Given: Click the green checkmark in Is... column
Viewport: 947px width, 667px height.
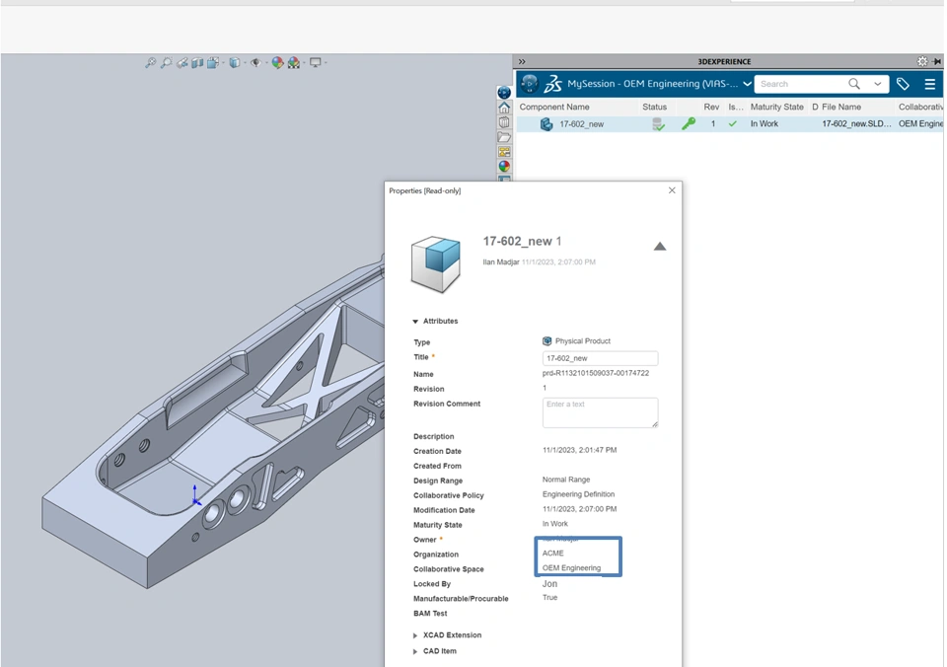Looking at the screenshot, I should (x=733, y=124).
